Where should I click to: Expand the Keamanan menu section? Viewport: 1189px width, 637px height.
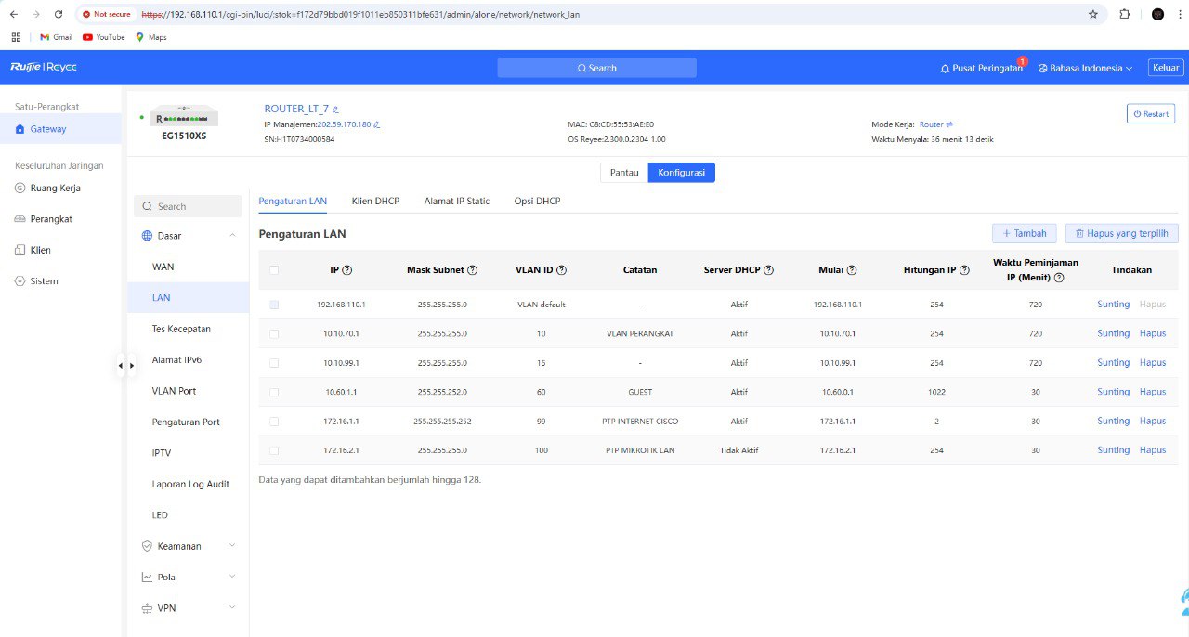point(189,546)
